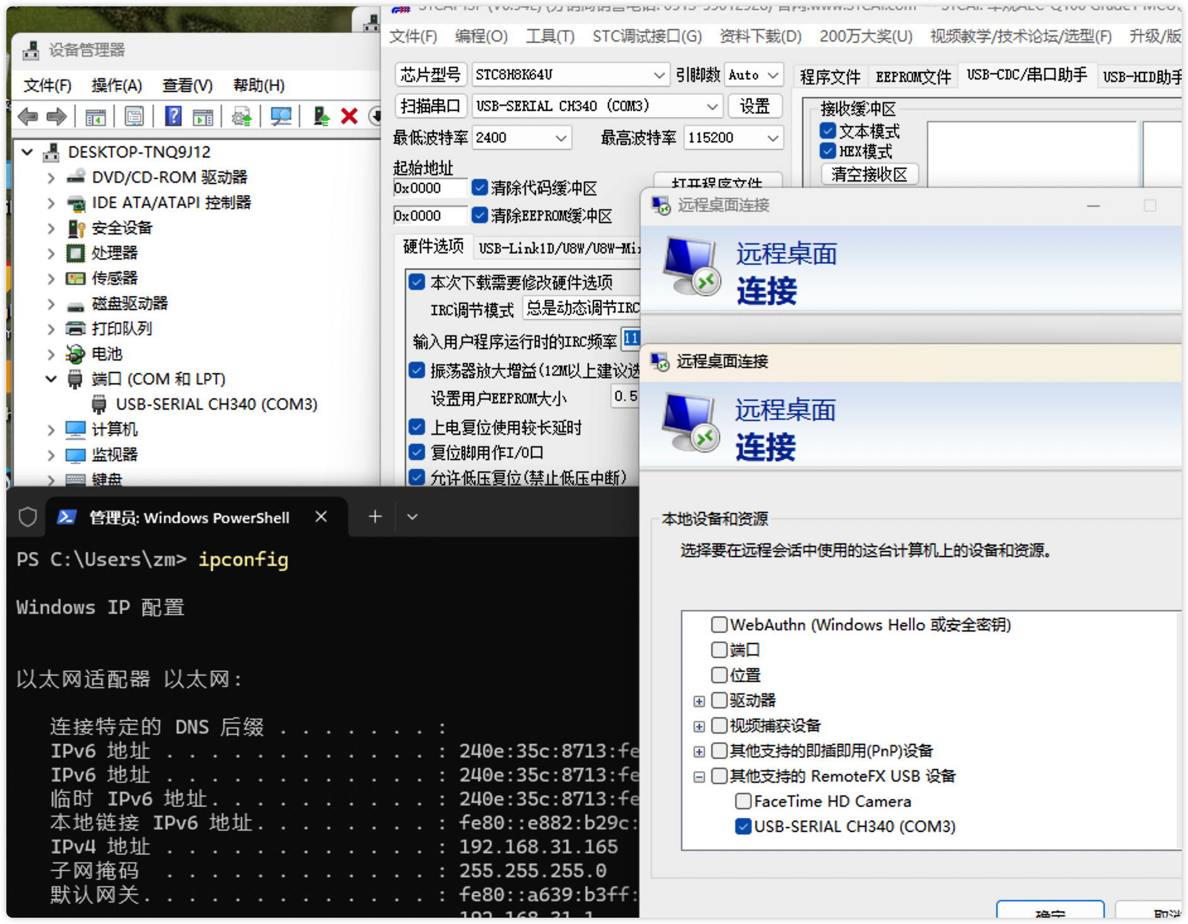Switch to the EEPROM文件 tab
Image resolution: width=1188 pixels, height=924 pixels.
(x=913, y=77)
